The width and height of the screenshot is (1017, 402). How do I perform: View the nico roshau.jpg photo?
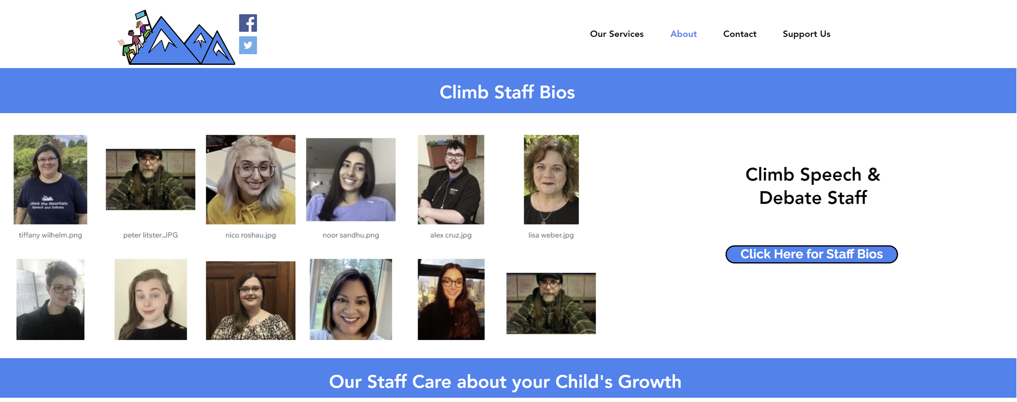tap(251, 180)
